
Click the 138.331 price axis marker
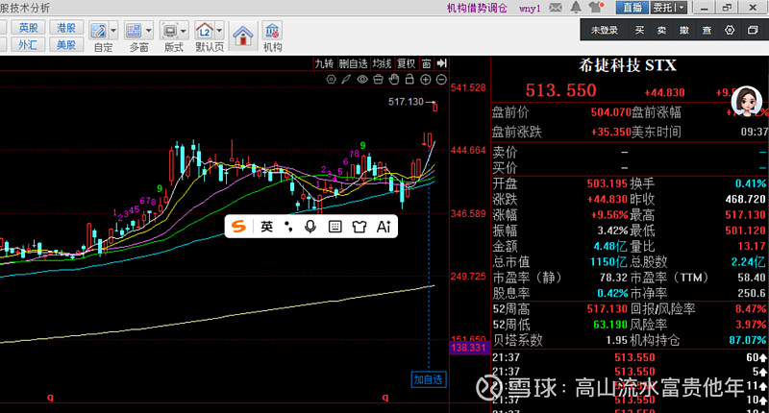[x=468, y=348]
